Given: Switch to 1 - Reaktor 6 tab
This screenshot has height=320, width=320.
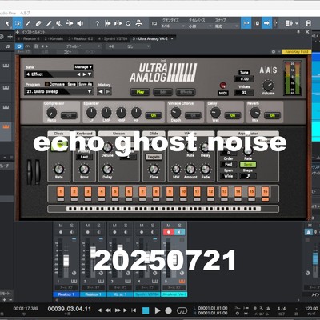Looking at the screenshot, I should point(29,39).
